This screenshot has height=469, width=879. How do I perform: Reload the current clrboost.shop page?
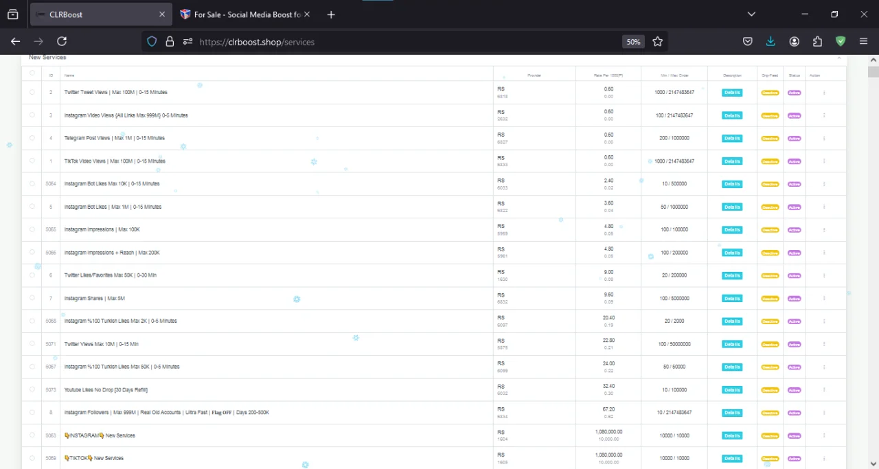tap(62, 42)
